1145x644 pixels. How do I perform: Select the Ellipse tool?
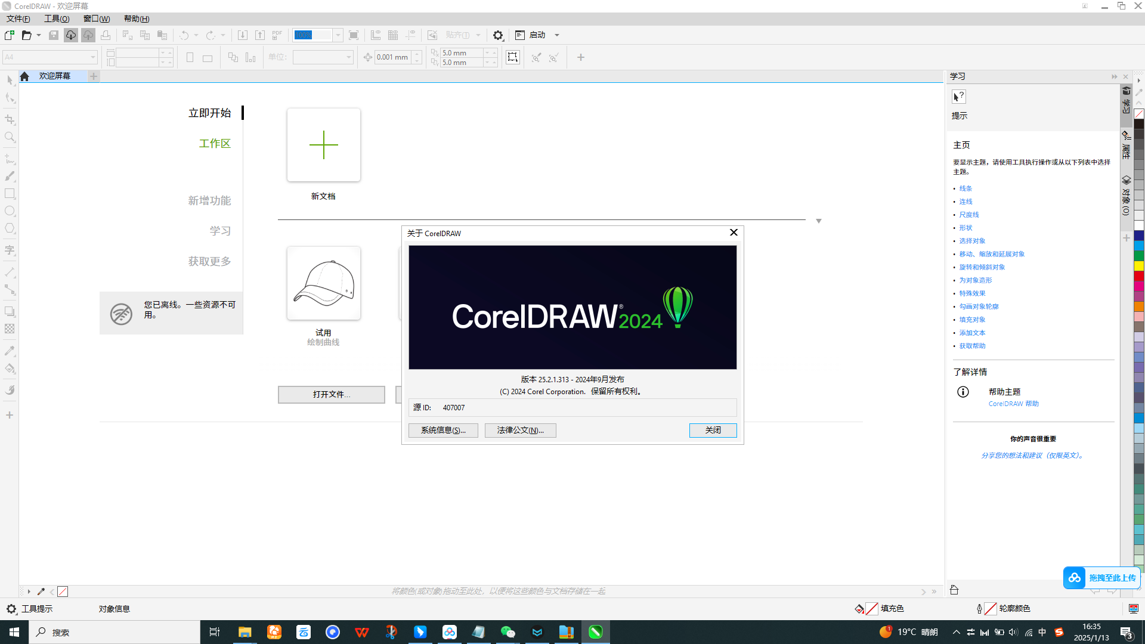(x=10, y=211)
